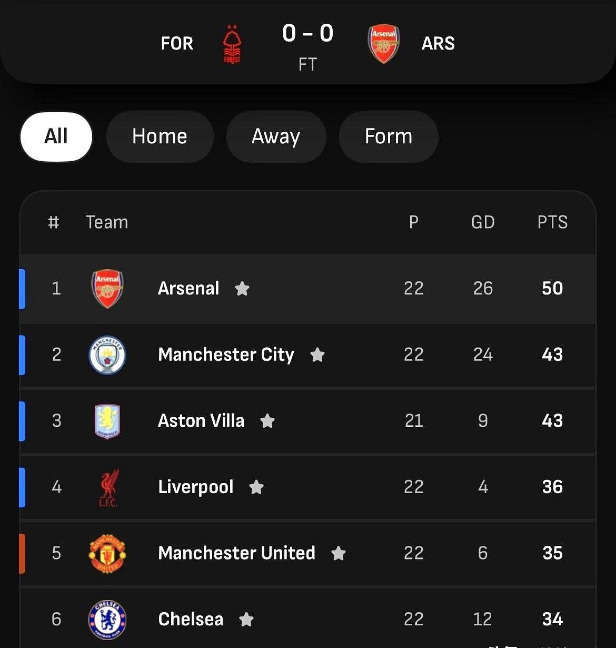
Task: Tap the Chelsea club crest
Action: click(x=107, y=619)
